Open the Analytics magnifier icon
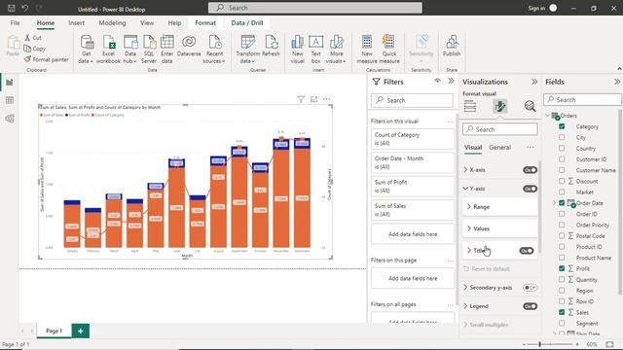The image size is (623, 350). 530,106
